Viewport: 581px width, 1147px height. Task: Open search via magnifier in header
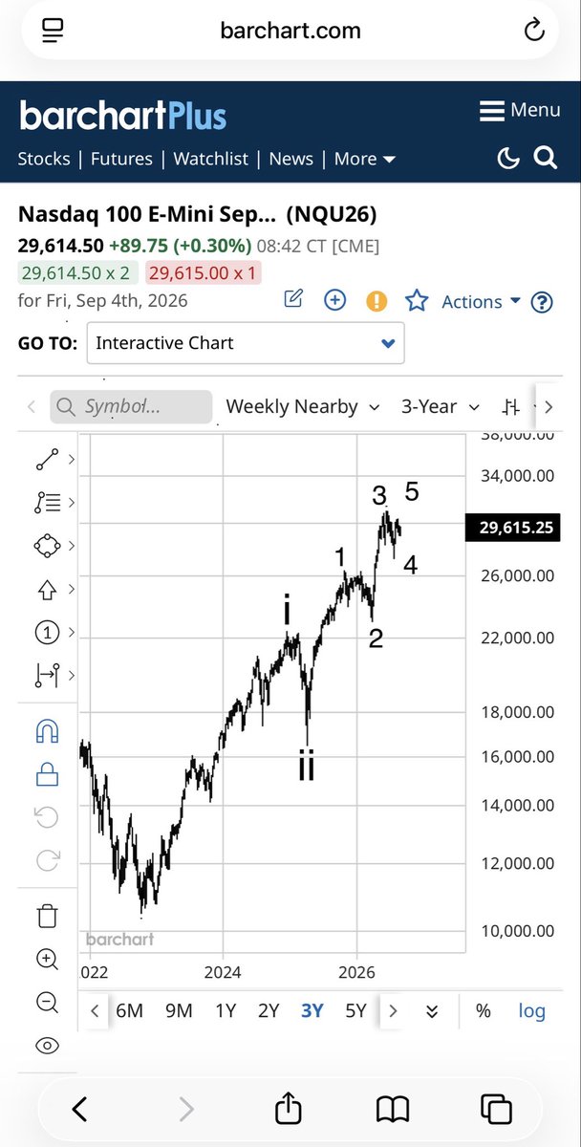click(x=546, y=158)
